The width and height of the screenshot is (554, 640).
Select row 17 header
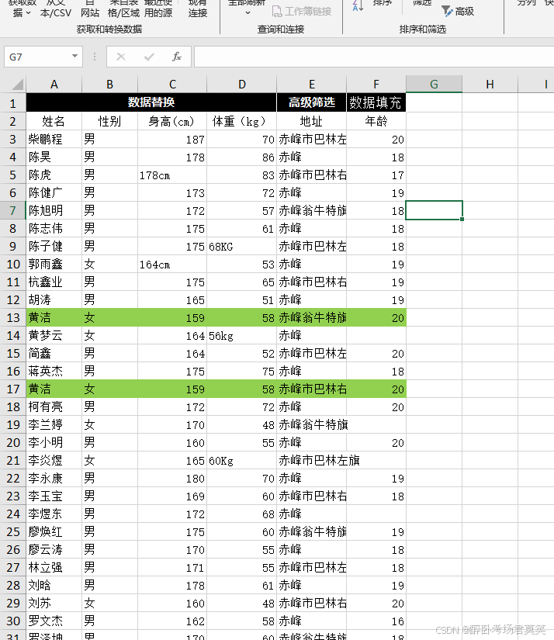coord(12,389)
